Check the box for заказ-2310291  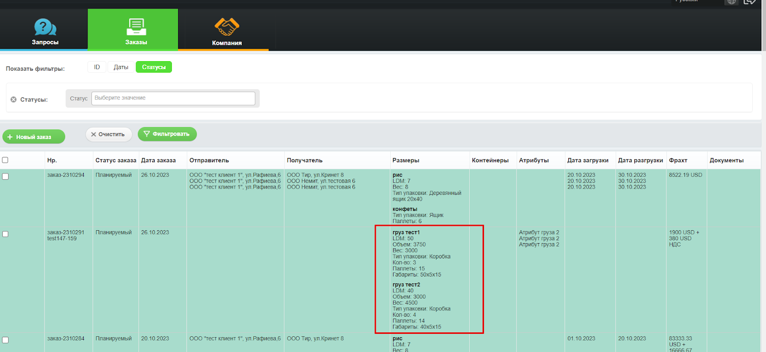point(5,234)
